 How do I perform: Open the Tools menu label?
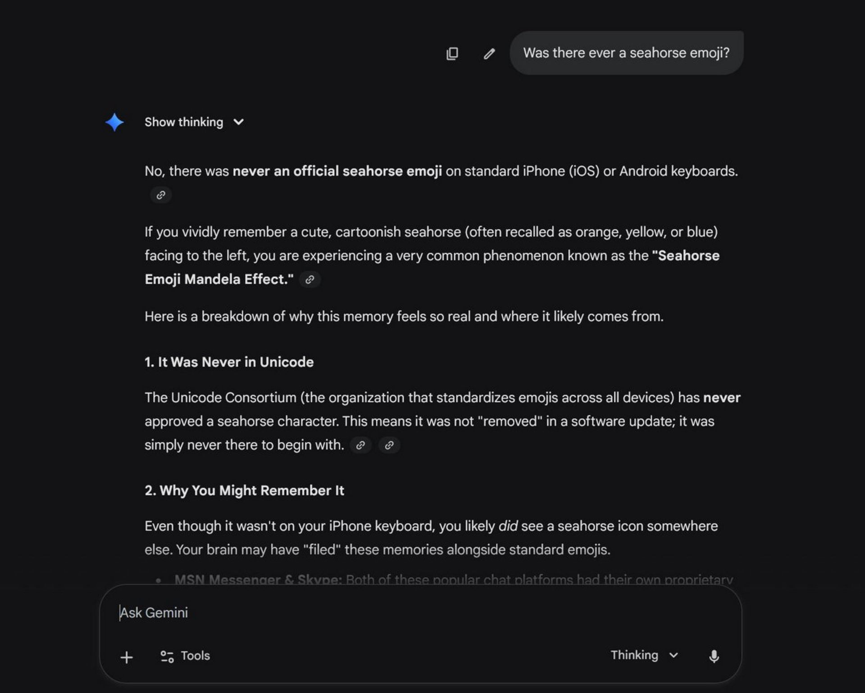[195, 656]
